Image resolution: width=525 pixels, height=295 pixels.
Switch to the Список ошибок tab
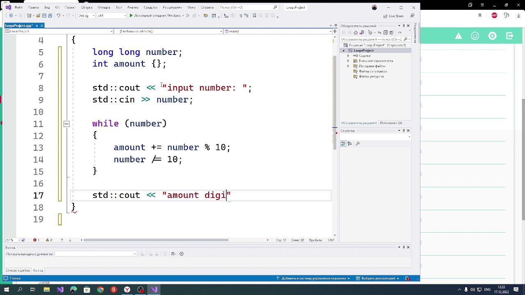(18, 270)
